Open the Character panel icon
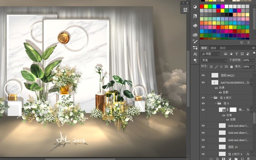This screenshot has height=160, width=256. pos(195,54)
